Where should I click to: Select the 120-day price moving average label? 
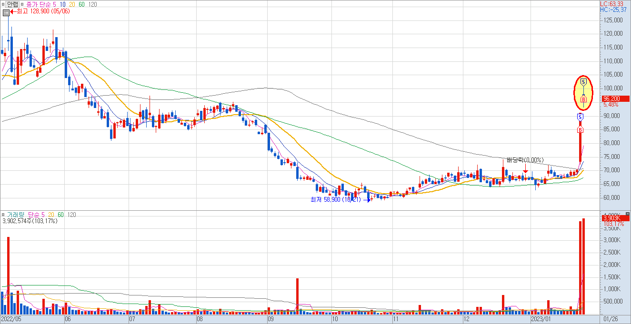click(93, 4)
